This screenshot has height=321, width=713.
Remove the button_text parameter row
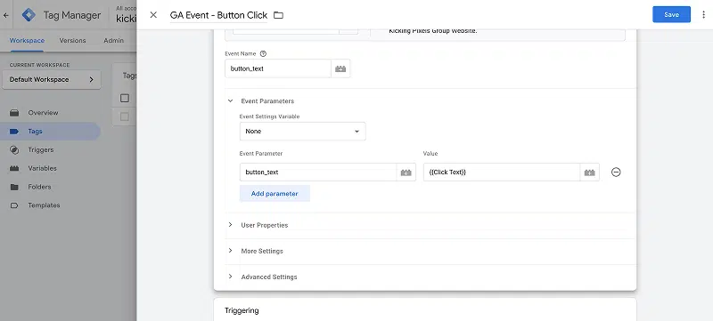(616, 173)
